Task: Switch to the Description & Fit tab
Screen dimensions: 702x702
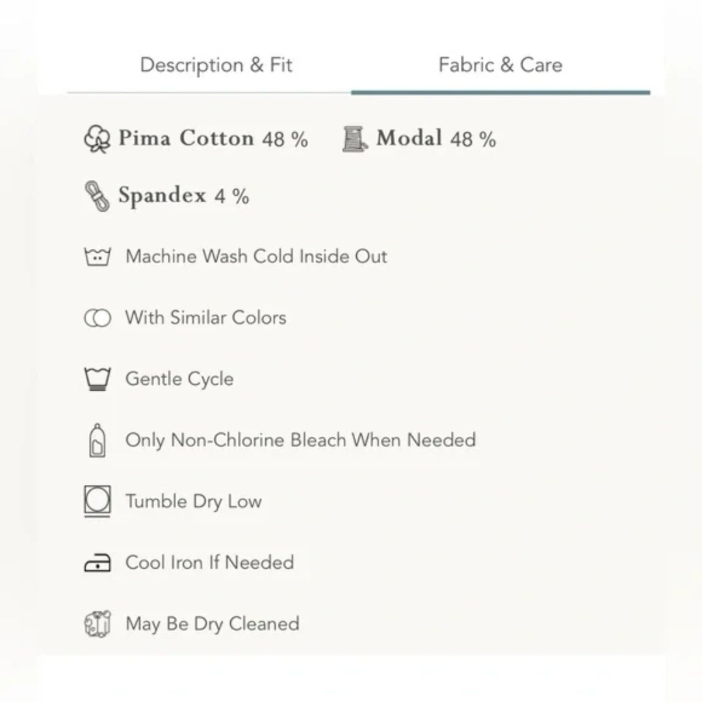Action: click(x=216, y=66)
